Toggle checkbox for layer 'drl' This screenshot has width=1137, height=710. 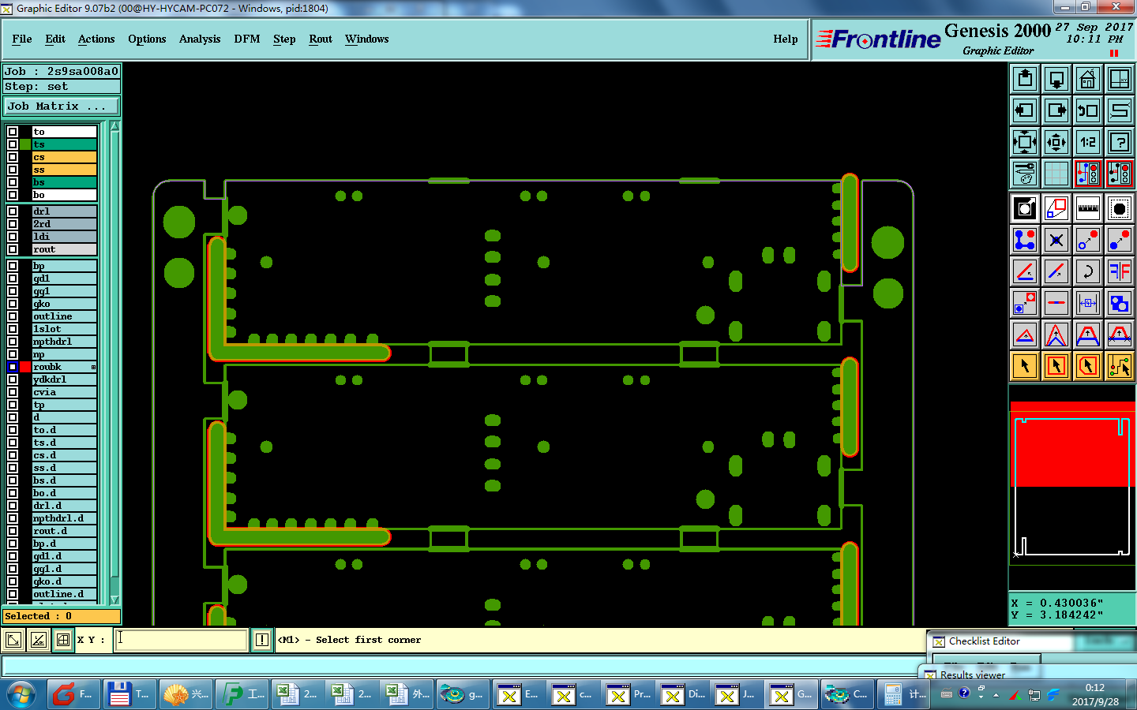[x=13, y=211]
